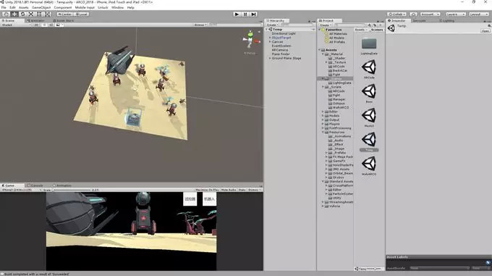
Task: Open the Layers dropdown
Action: click(x=456, y=14)
